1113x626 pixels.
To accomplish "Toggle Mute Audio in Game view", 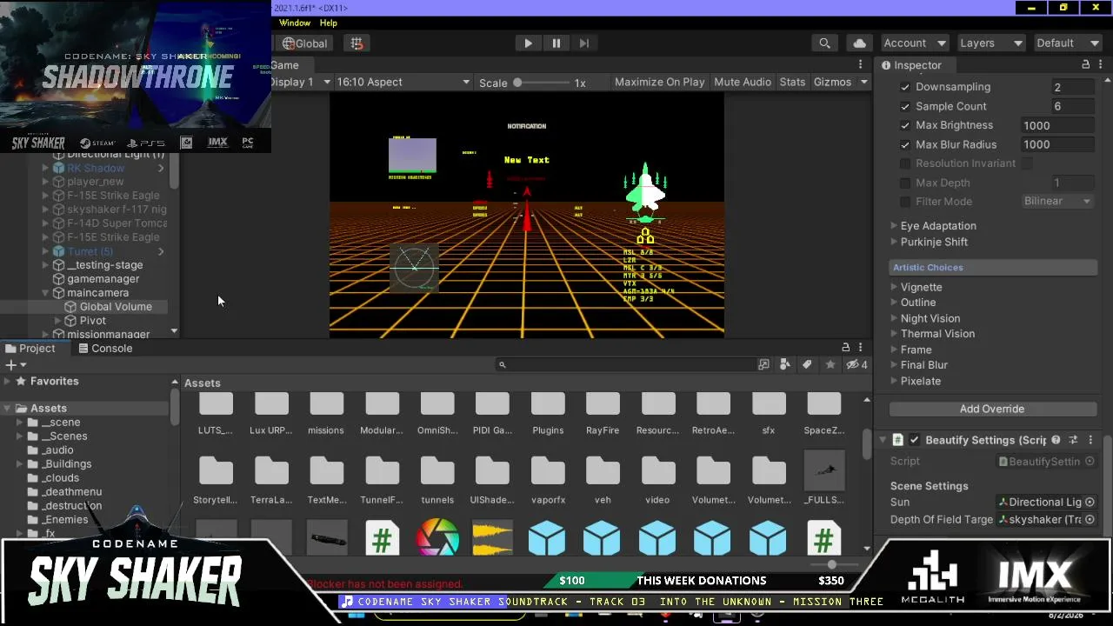I will coord(743,82).
